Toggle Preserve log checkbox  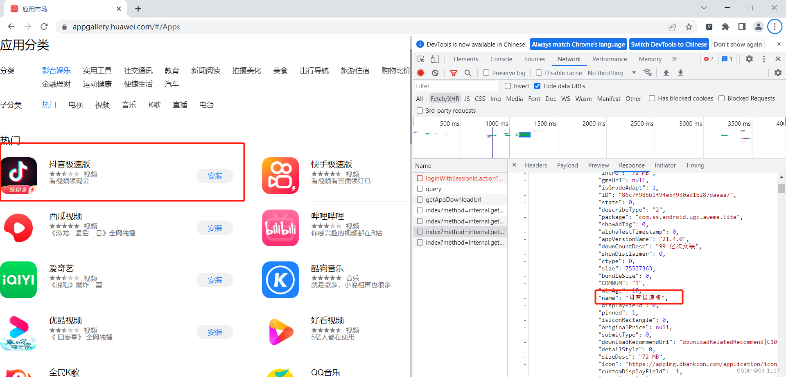coord(486,73)
